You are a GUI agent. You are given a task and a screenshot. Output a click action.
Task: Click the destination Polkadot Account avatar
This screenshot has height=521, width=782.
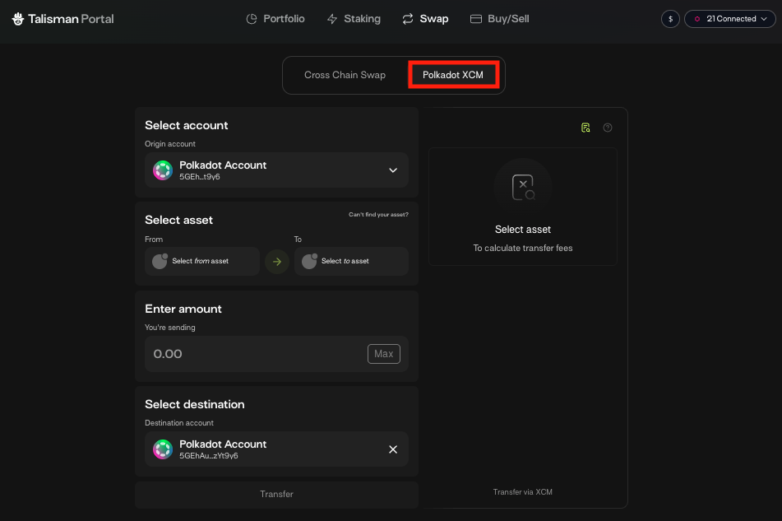163,449
